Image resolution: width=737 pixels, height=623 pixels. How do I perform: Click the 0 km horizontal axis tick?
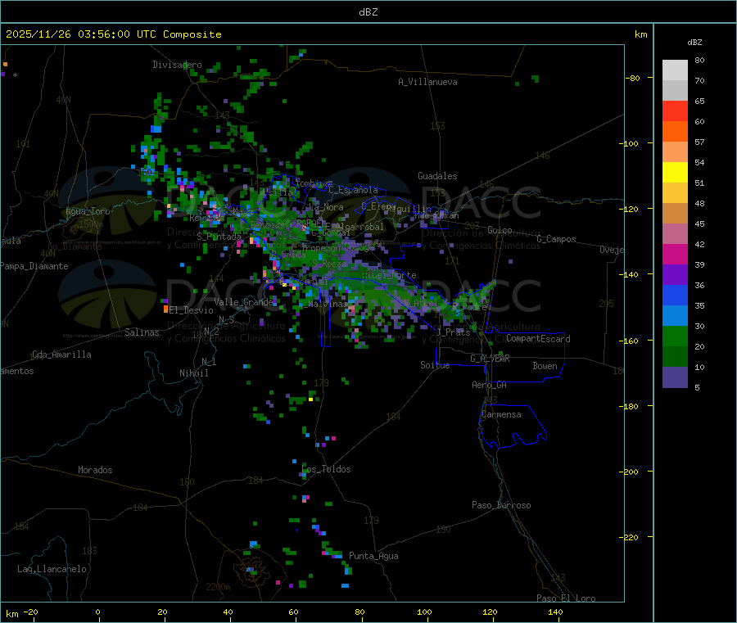[97, 612]
